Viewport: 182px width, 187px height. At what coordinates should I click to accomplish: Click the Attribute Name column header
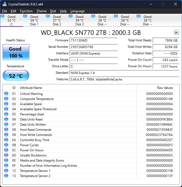tap(77, 88)
